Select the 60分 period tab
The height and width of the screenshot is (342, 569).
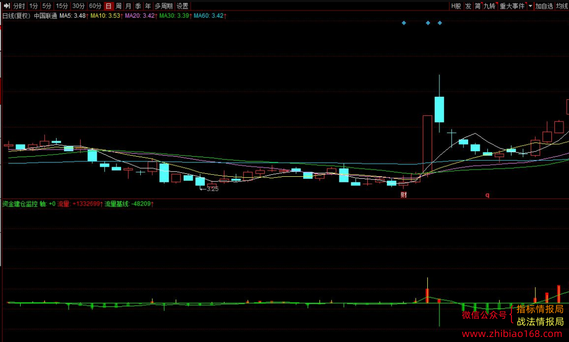pyautogui.click(x=95, y=6)
